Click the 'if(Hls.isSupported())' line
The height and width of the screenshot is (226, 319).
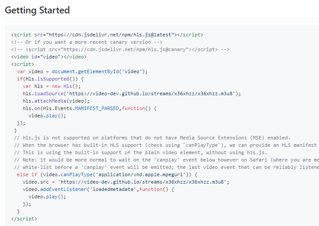click(x=50, y=79)
